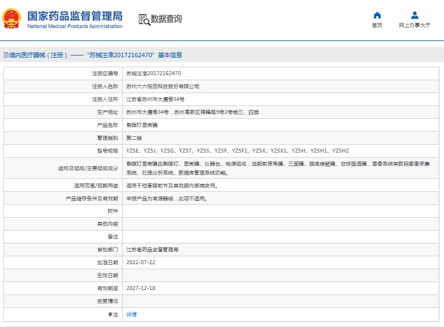The image size is (444, 327).
Task: Click the 型号规格 model list value
Action: point(237,151)
